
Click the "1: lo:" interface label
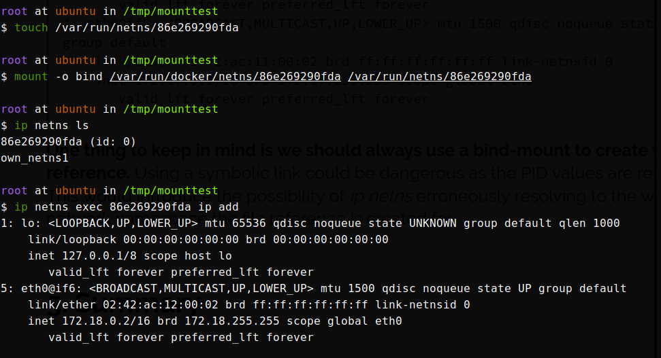(21, 223)
